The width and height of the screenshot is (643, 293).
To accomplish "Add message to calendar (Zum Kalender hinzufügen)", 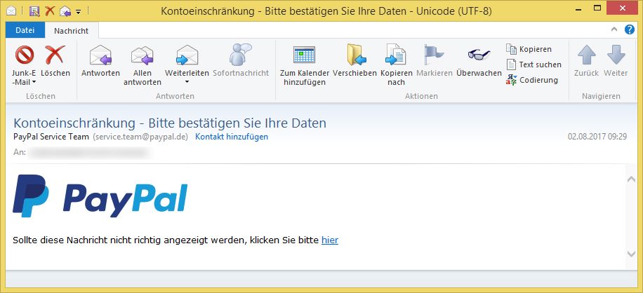I will tap(304, 65).
